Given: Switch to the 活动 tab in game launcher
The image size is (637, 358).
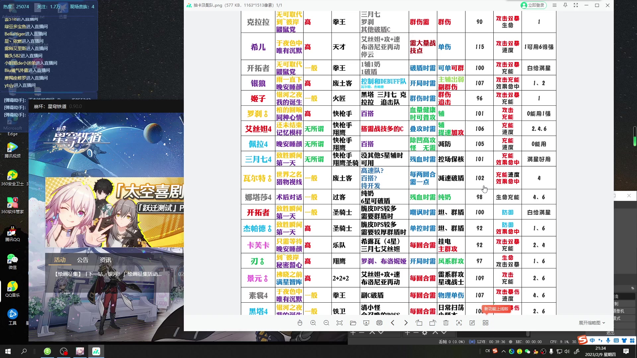Looking at the screenshot, I should tap(60, 260).
